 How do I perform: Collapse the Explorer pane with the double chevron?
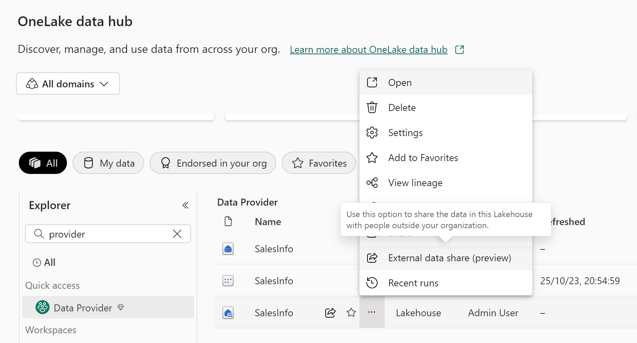click(x=185, y=205)
